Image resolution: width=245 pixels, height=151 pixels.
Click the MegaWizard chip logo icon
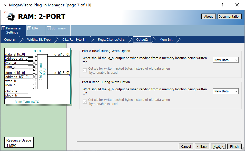(x=9, y=16)
